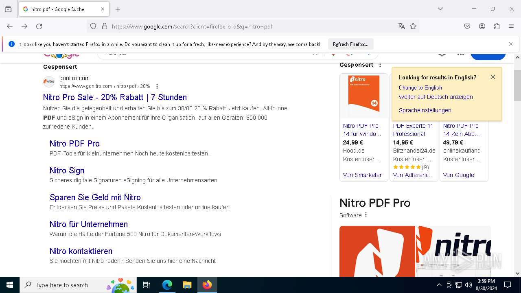Show site security padlock info
The width and height of the screenshot is (521, 293).
click(x=105, y=26)
